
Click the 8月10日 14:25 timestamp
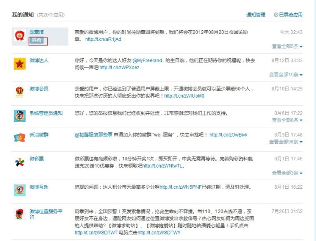[x=287, y=88]
